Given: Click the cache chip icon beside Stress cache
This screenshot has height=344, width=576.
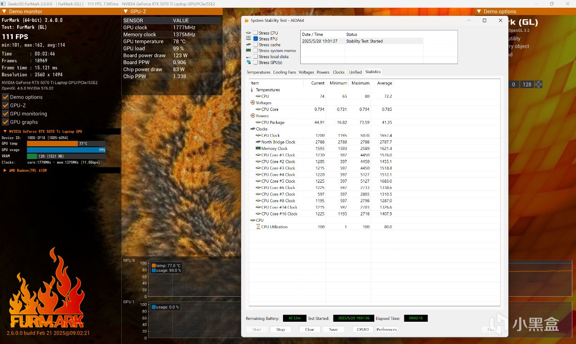Looking at the screenshot, I should pyautogui.click(x=248, y=45).
